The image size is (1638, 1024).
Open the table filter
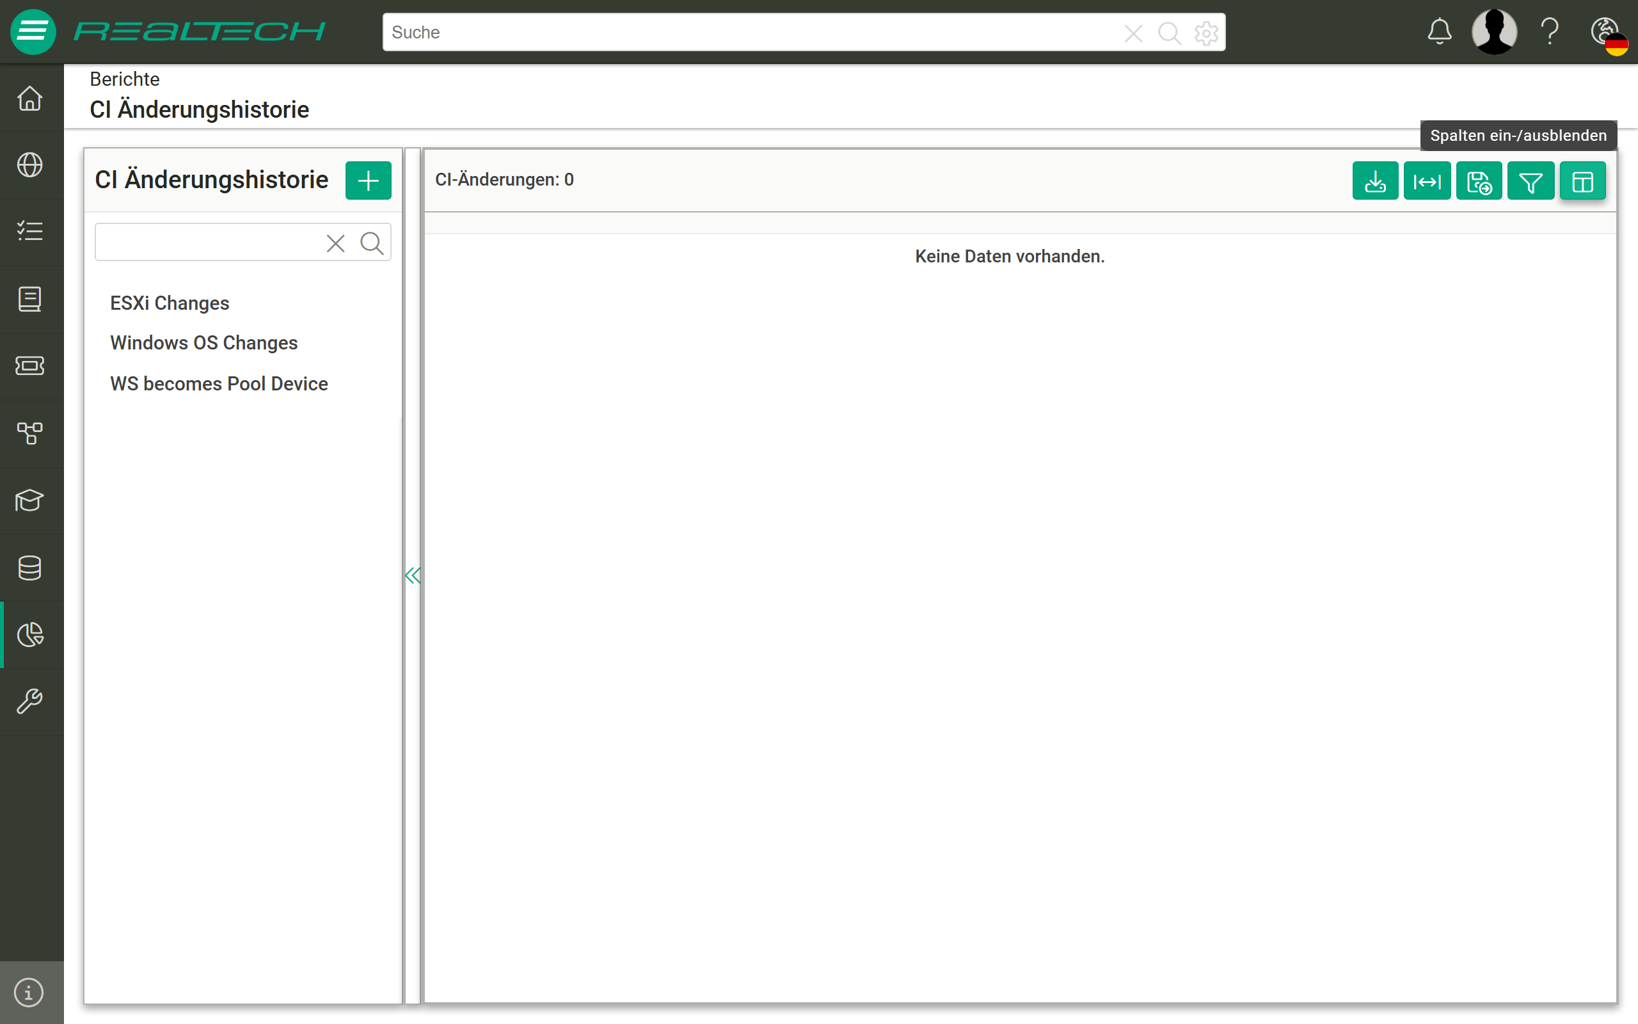coord(1531,181)
